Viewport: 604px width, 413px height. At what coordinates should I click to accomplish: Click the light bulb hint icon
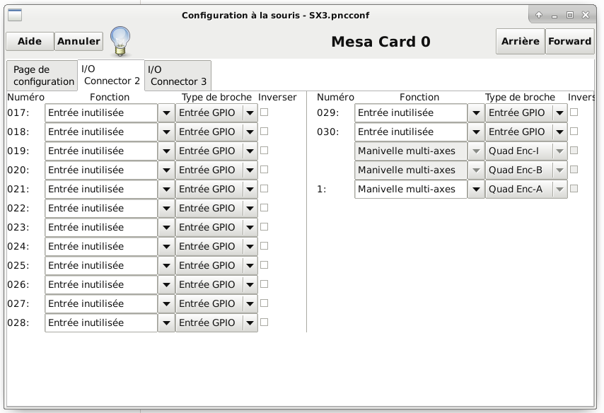[x=120, y=41]
